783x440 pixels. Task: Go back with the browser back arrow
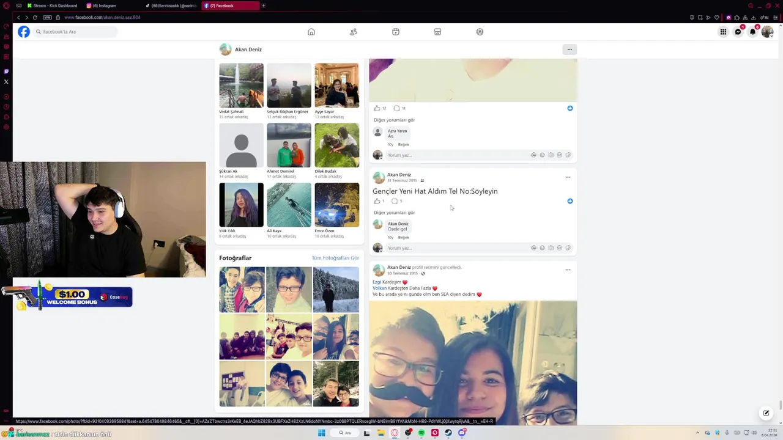[18, 17]
